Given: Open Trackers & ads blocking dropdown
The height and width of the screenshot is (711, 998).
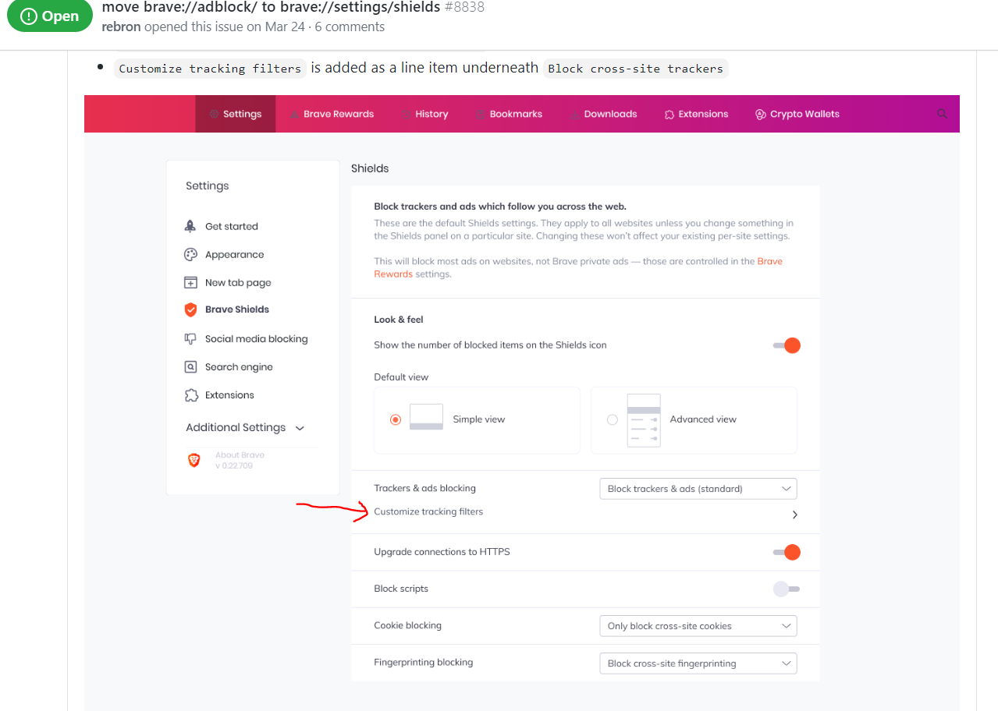Looking at the screenshot, I should (x=697, y=489).
